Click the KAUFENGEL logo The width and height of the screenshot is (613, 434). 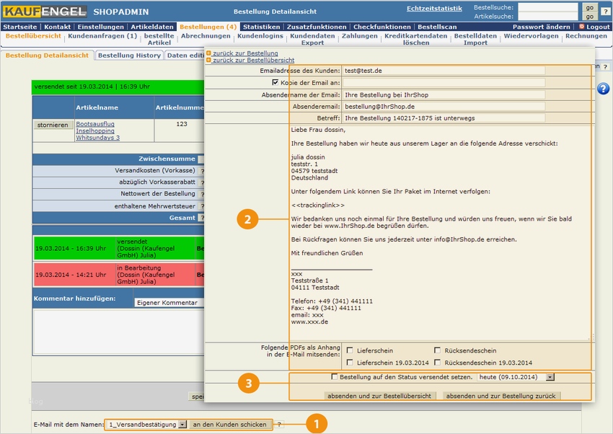[x=45, y=12]
